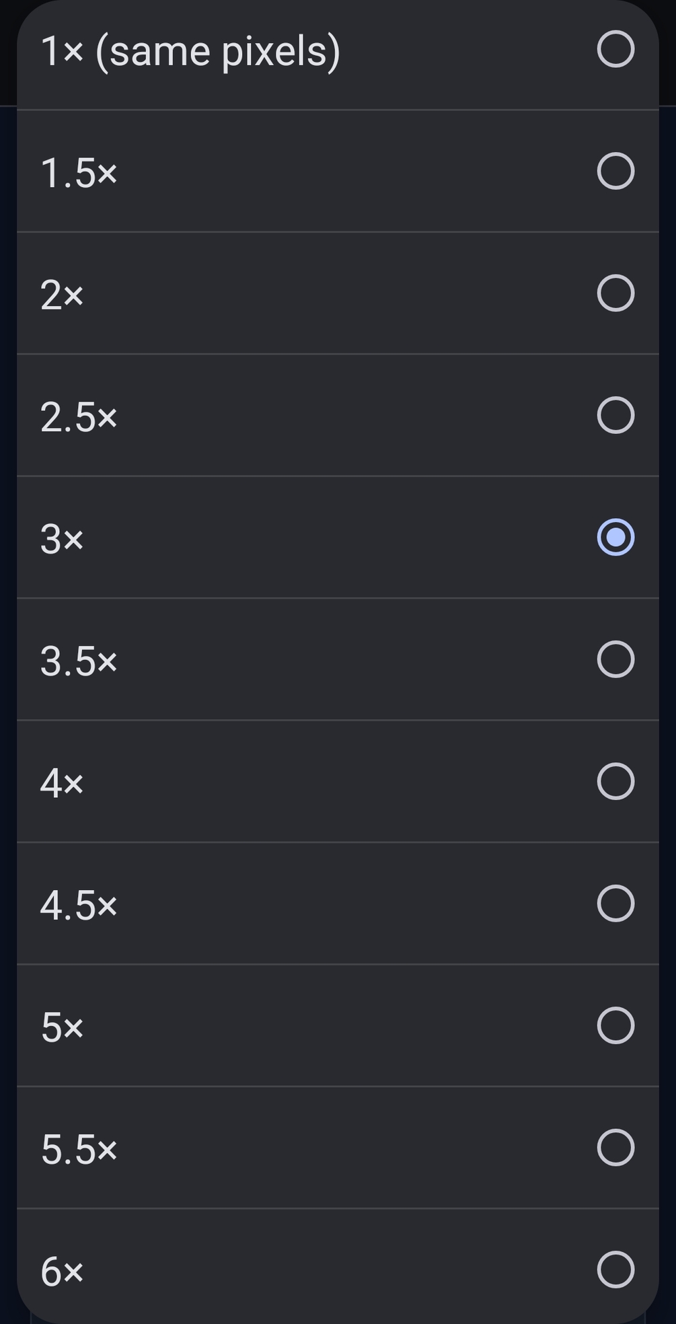Pick the 5× radio circle
Viewport: 676px width, 1324px height.
(x=615, y=1025)
